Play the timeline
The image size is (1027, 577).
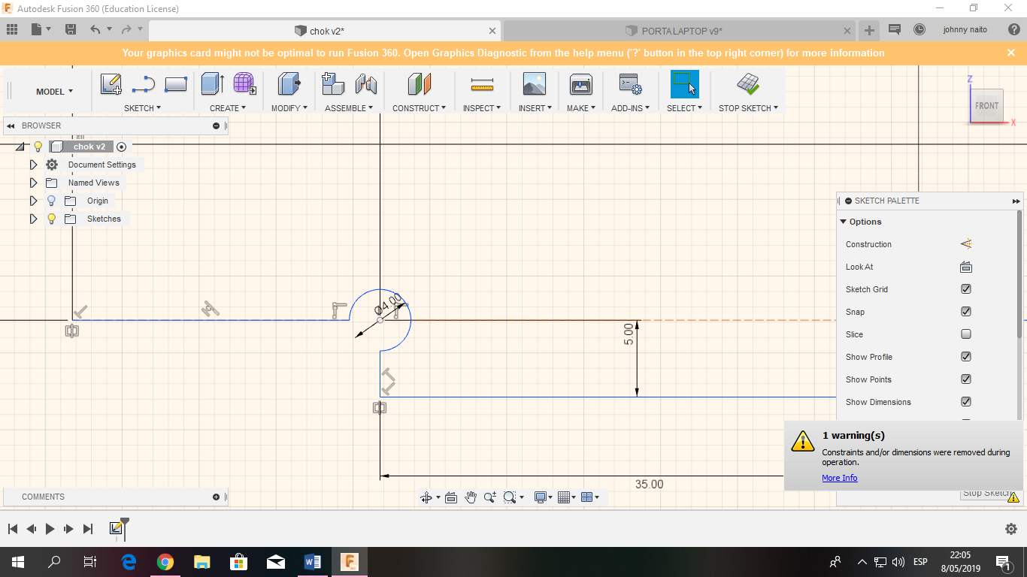pos(50,529)
